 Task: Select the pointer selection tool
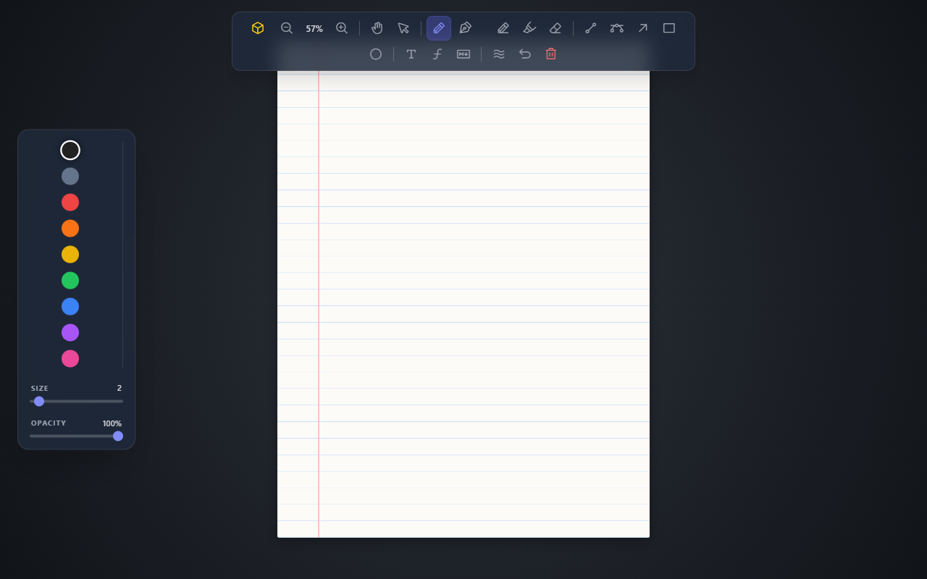(x=403, y=28)
